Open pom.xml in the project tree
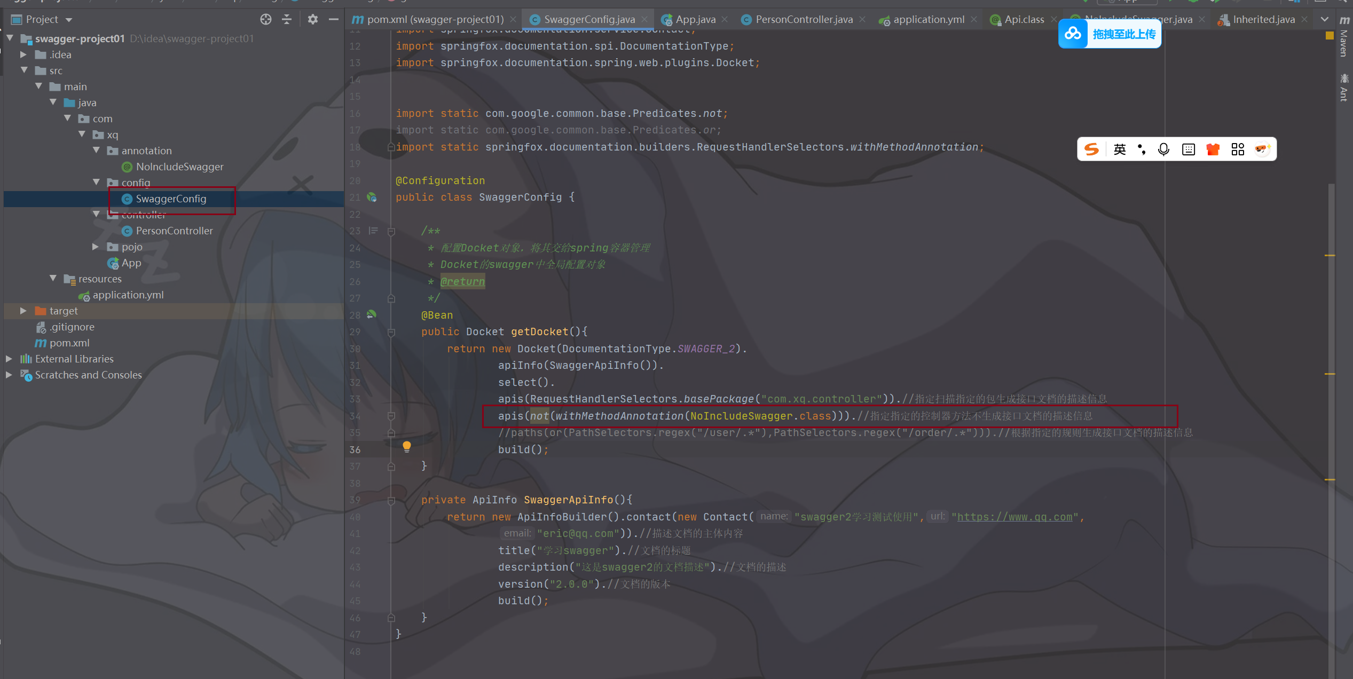This screenshot has height=679, width=1353. tap(69, 343)
